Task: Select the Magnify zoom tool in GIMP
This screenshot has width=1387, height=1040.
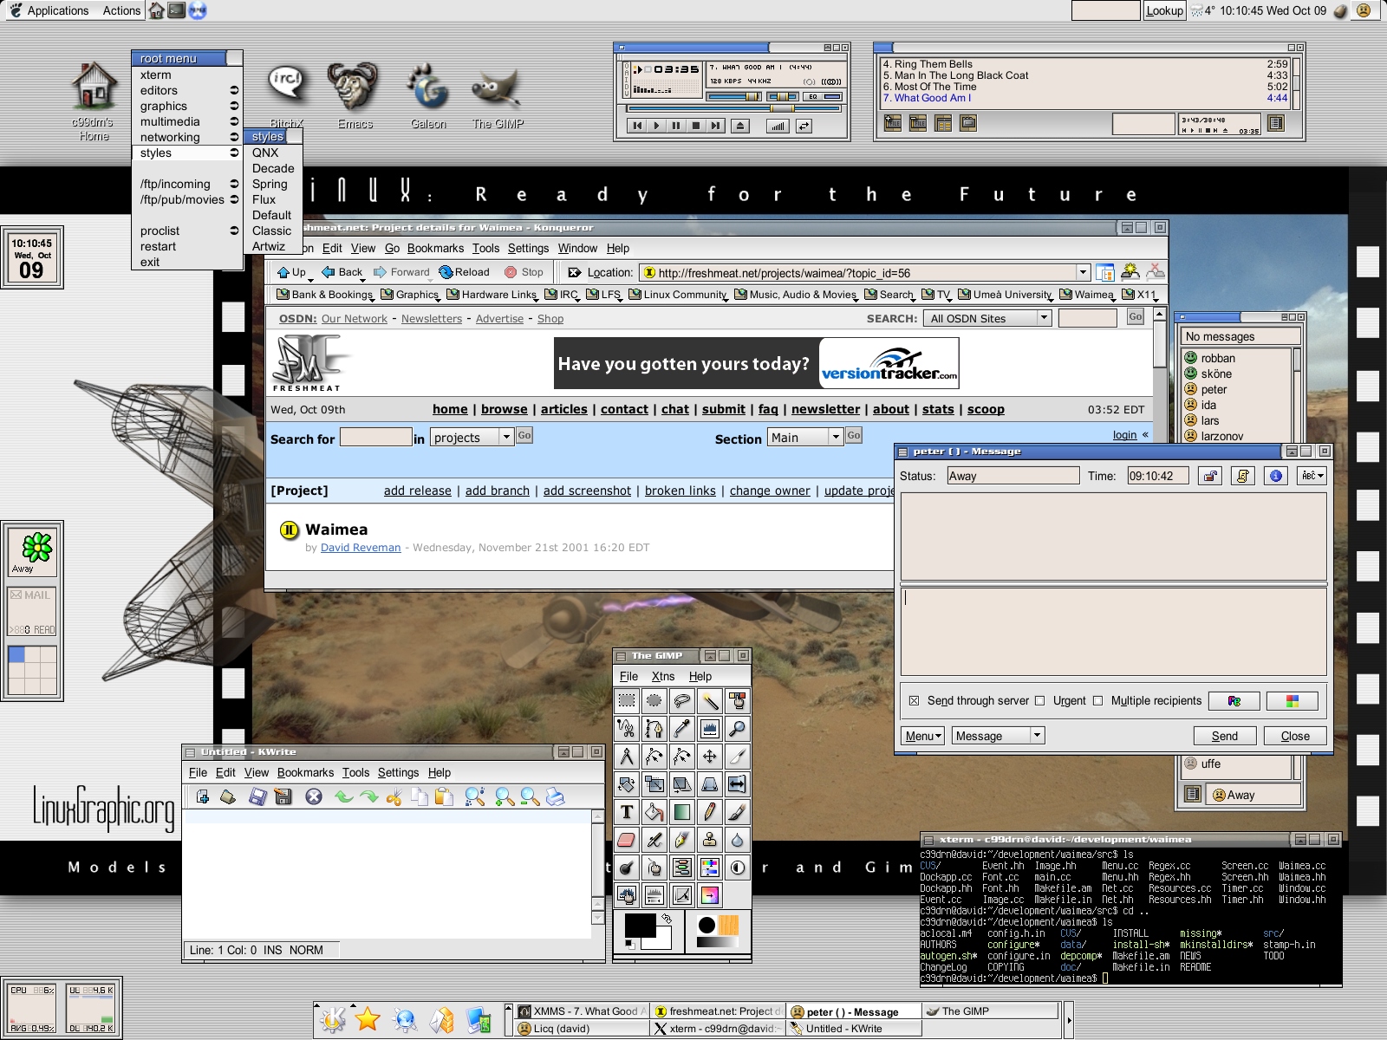Action: (x=738, y=728)
